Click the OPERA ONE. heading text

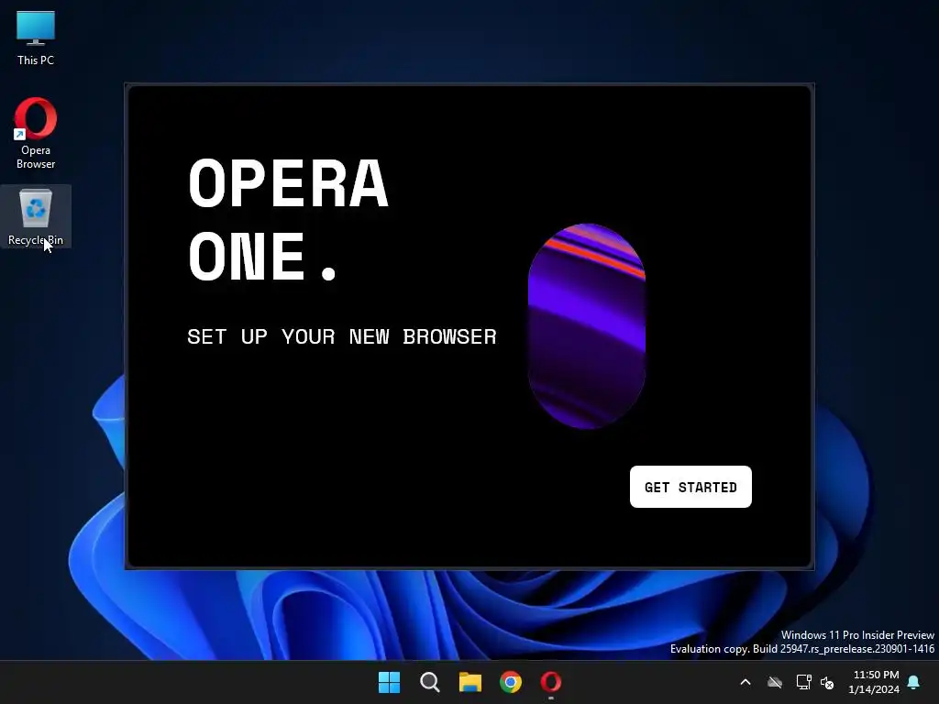(x=289, y=219)
